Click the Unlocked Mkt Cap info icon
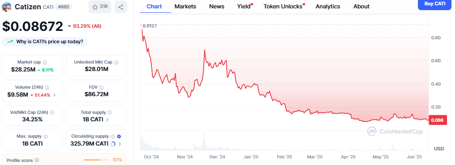Image resolution: width=455 pixels, height=165 pixels. click(x=116, y=62)
